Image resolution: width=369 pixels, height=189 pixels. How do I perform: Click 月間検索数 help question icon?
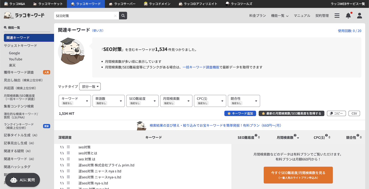pos(295,135)
